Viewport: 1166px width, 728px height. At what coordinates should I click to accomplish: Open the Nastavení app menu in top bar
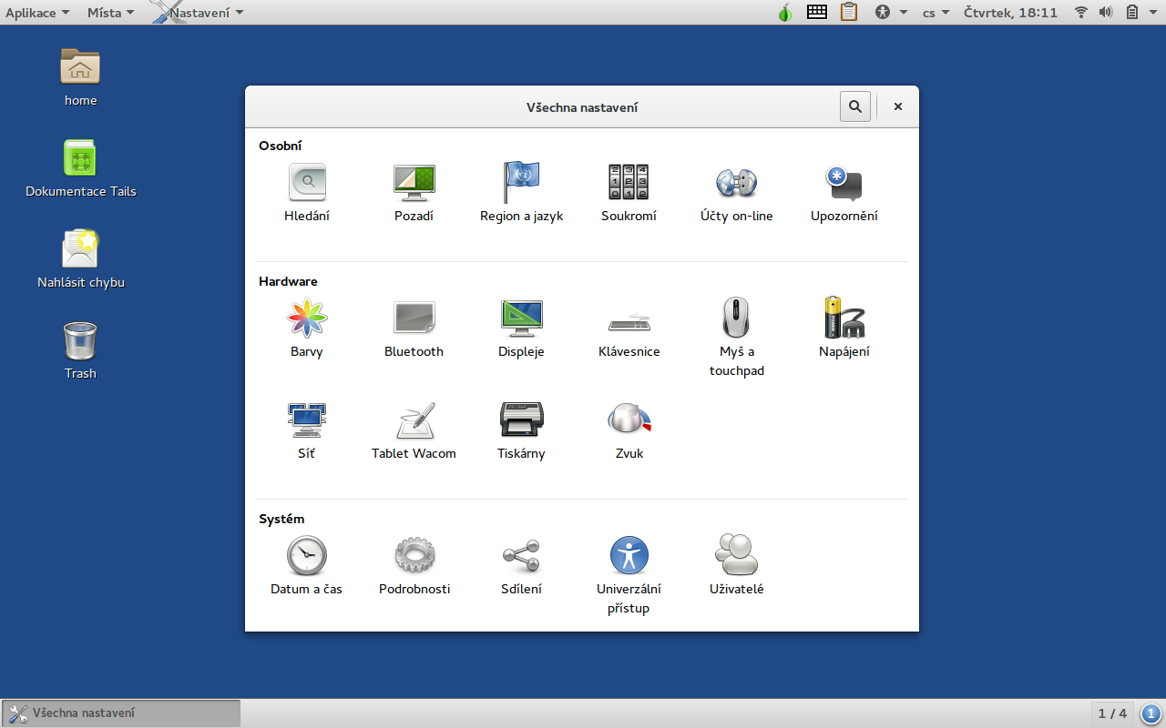(x=198, y=13)
